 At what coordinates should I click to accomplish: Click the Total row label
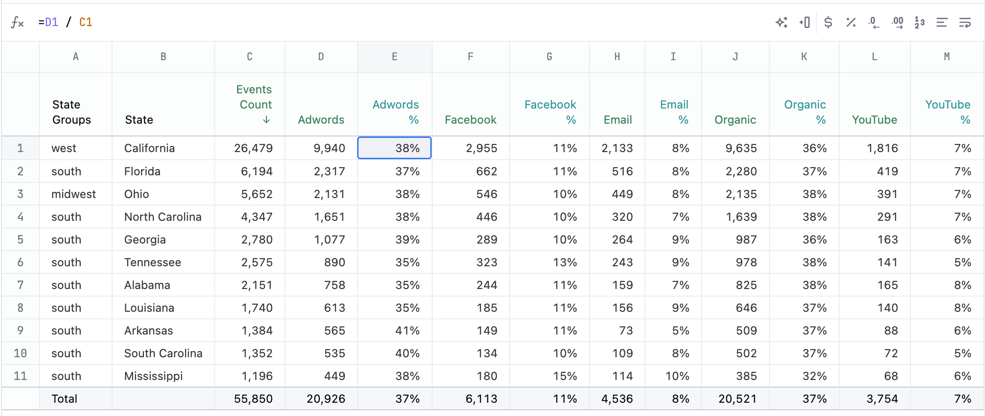coord(64,399)
